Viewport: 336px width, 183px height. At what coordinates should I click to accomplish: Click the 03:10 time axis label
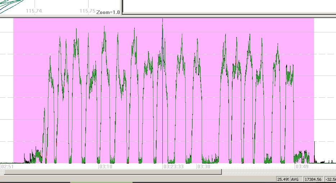pyautogui.click(x=106, y=166)
